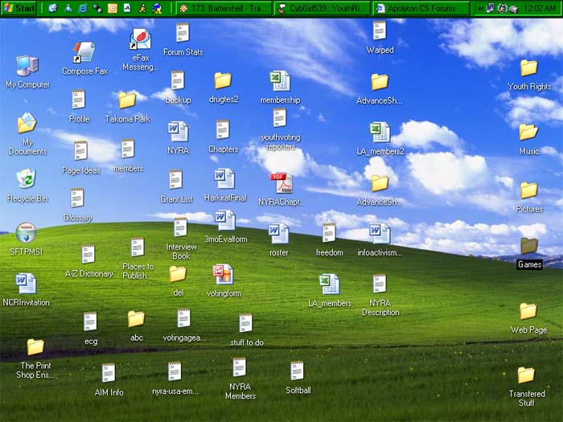Viewport: 563px width, 422px height.
Task: Select the roster Word document
Action: (x=278, y=234)
